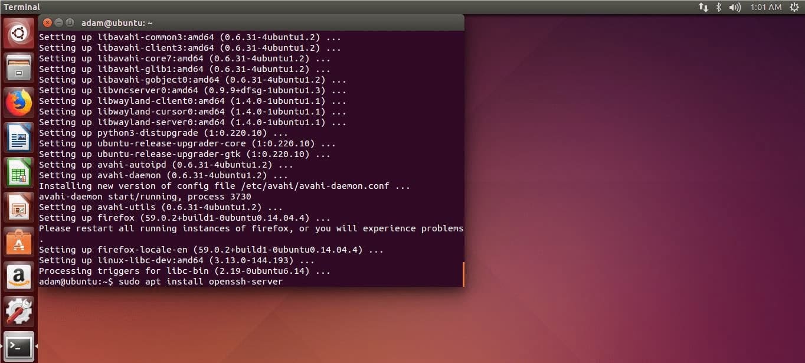Click the 'adam@ubuntu:~$' prompt text

[76, 282]
